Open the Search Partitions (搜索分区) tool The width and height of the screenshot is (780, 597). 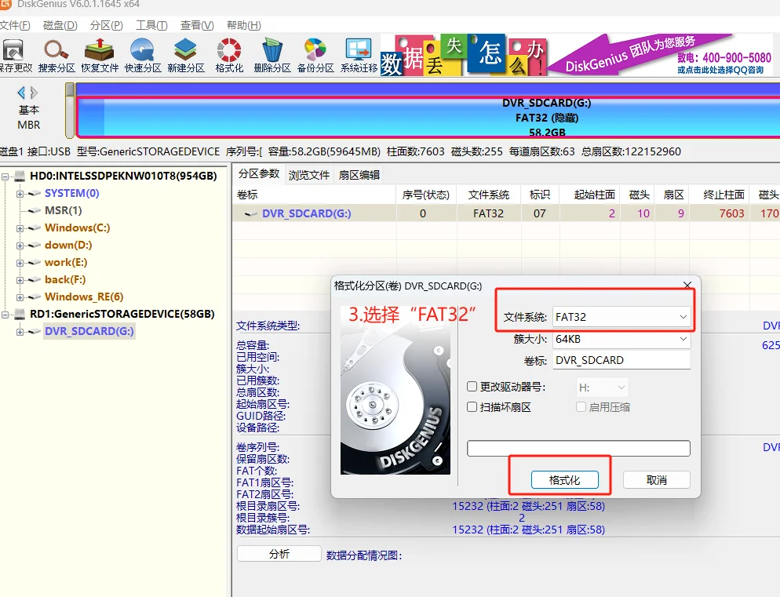coord(56,56)
